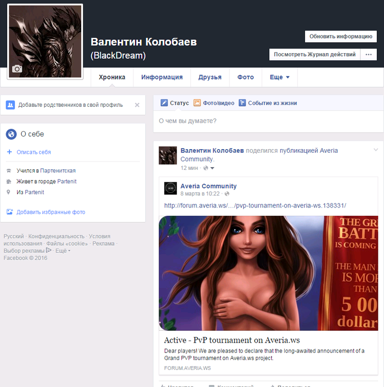Open the Друзья tab
This screenshot has height=387, width=384.
210,77
